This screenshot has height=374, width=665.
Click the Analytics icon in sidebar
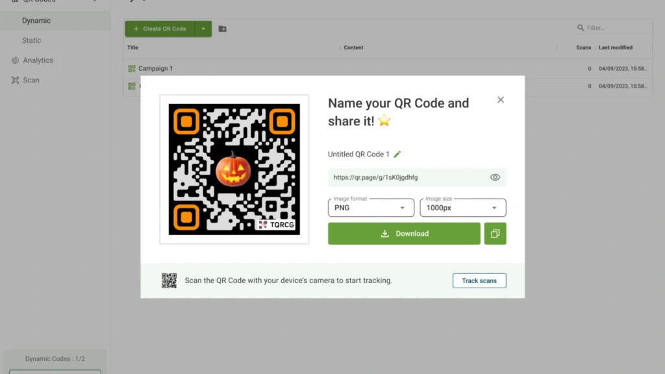tap(15, 60)
